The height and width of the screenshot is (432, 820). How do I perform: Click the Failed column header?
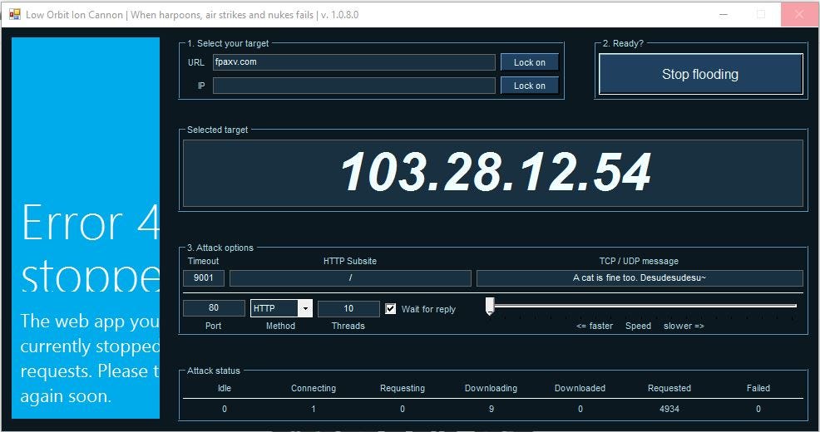(x=758, y=388)
